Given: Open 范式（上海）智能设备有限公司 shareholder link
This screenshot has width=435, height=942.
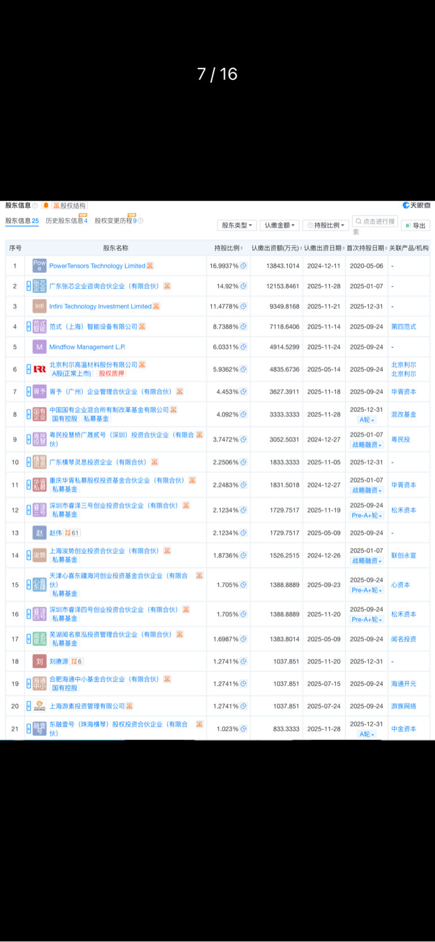Looking at the screenshot, I should click(93, 327).
